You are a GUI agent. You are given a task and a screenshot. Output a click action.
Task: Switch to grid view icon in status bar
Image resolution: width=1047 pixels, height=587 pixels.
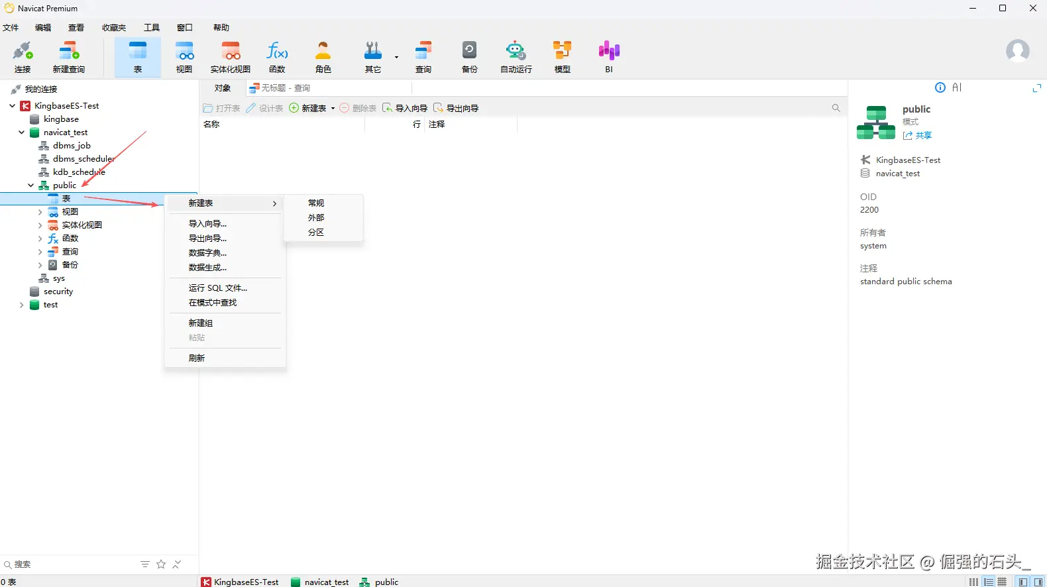[1003, 582]
